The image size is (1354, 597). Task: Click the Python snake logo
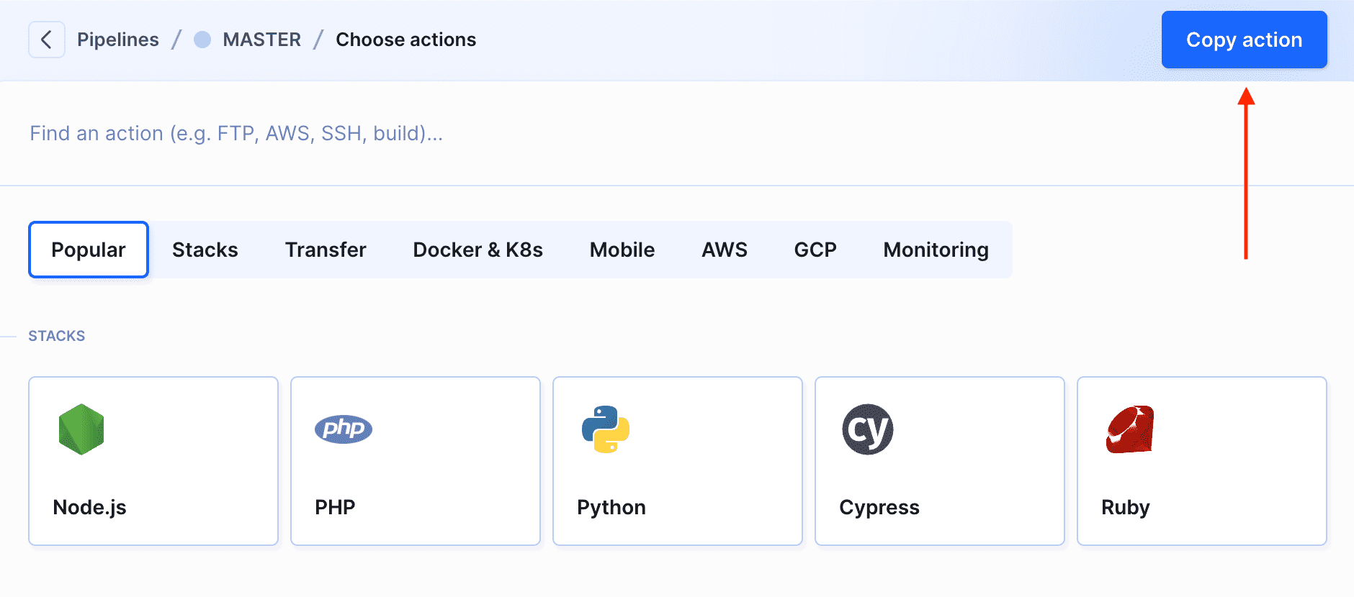[606, 429]
